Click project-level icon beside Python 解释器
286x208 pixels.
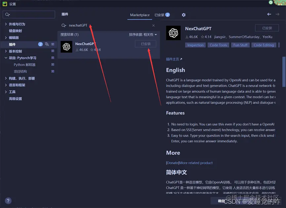click(x=53, y=64)
